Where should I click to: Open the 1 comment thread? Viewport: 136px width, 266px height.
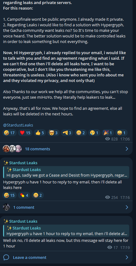coord(24,207)
